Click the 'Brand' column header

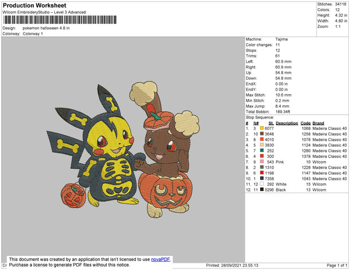pyautogui.click(x=318, y=123)
